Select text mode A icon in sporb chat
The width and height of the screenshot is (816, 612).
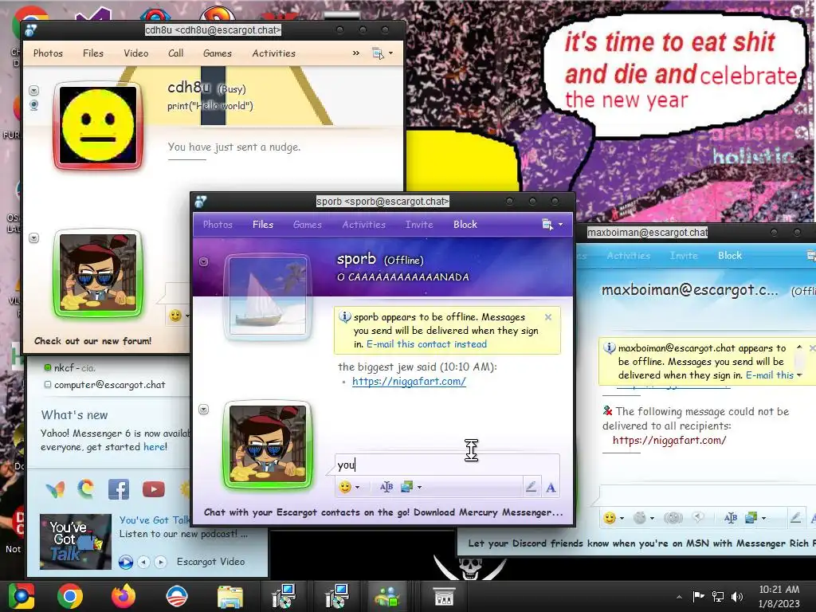551,488
